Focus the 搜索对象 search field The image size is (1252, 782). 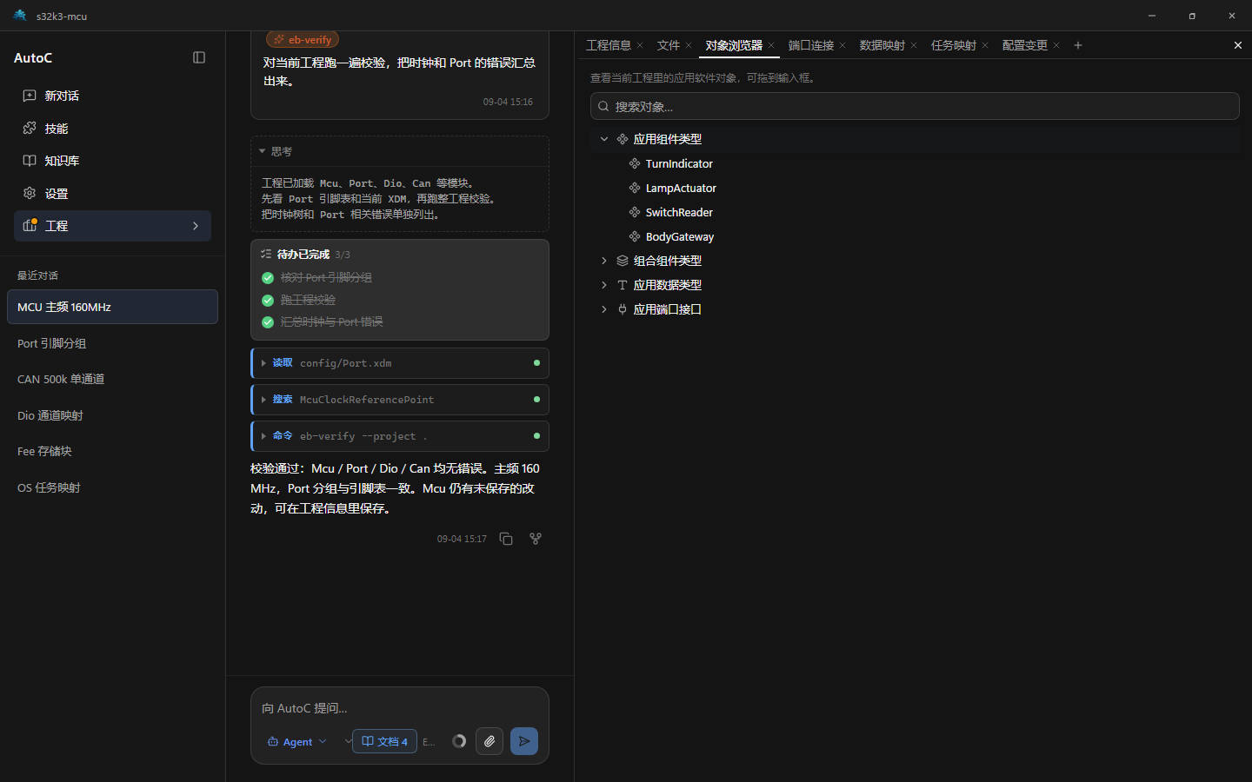pos(915,106)
